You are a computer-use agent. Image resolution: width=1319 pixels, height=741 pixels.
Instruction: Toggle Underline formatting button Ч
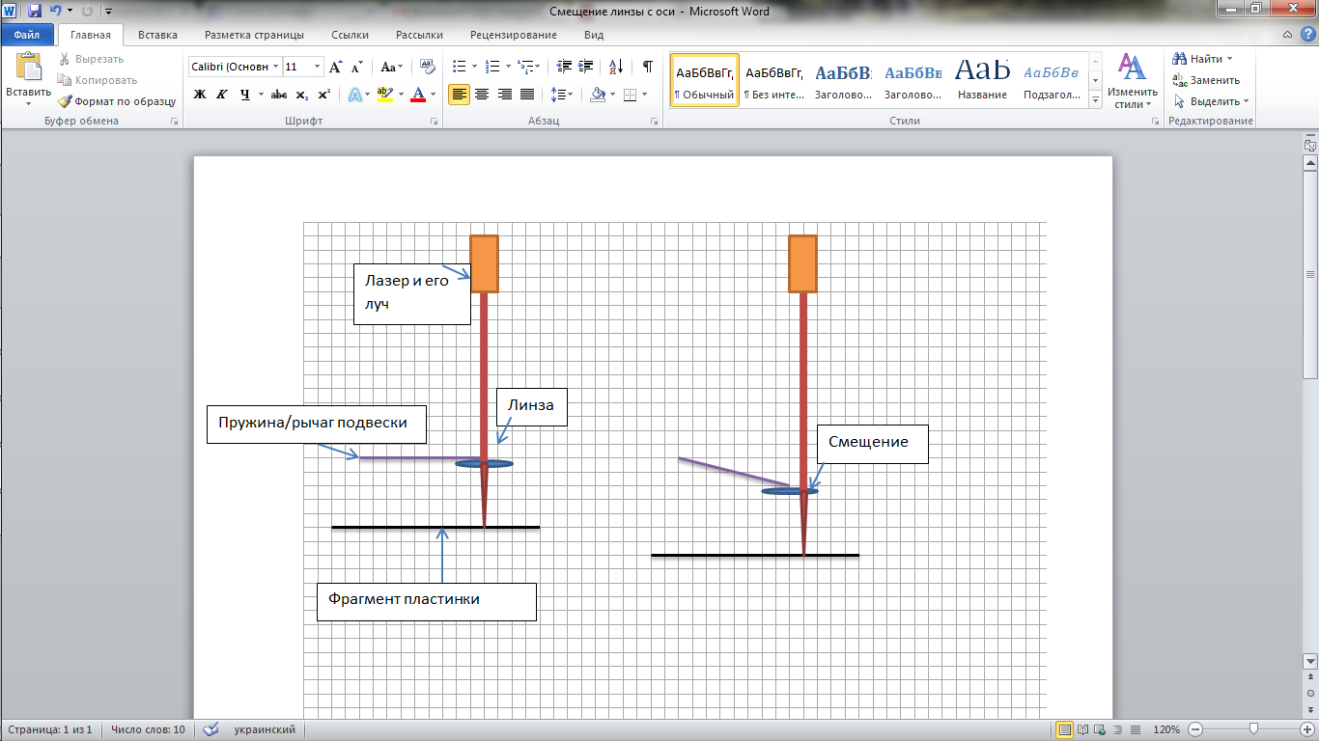tap(244, 95)
